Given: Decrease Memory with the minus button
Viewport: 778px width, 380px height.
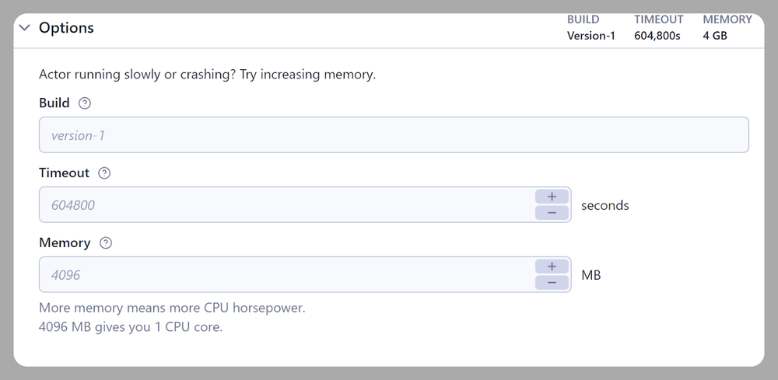Looking at the screenshot, I should tap(552, 283).
